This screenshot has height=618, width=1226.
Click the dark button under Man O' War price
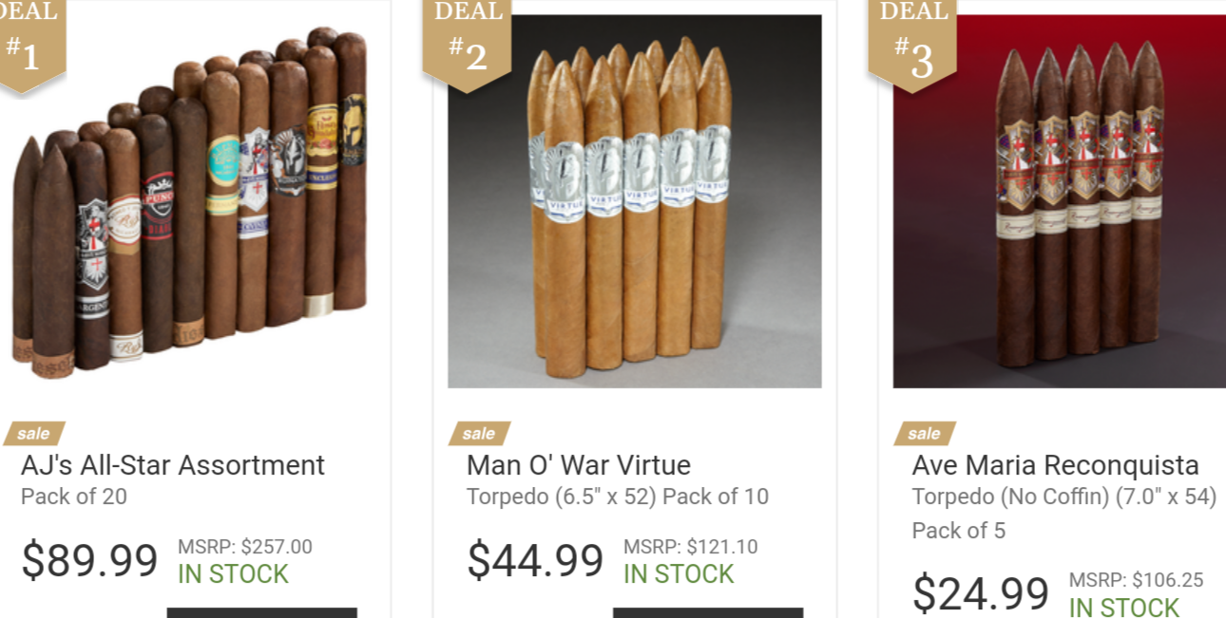pos(708,613)
